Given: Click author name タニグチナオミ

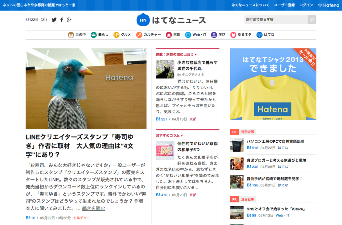Looking at the screenshot, I should pyautogui.click(x=193, y=75).
